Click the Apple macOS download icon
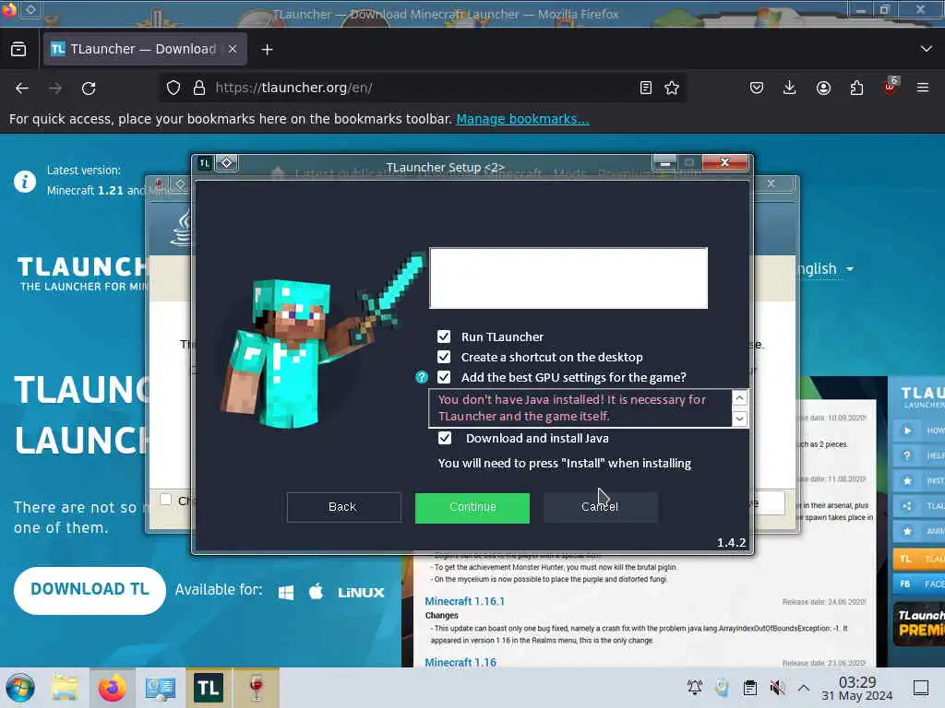The height and width of the screenshot is (708, 945). point(316,591)
